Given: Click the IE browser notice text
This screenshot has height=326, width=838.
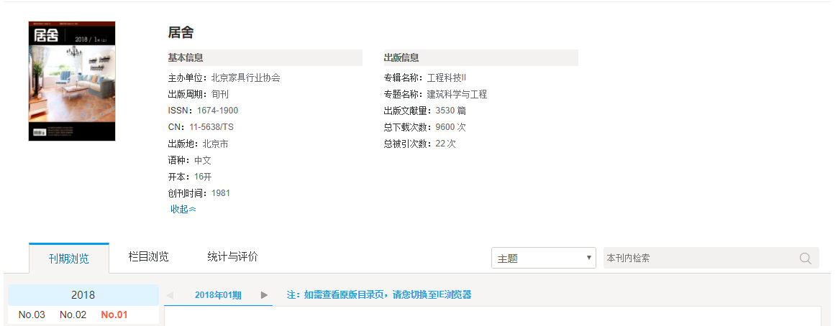Looking at the screenshot, I should (378, 295).
